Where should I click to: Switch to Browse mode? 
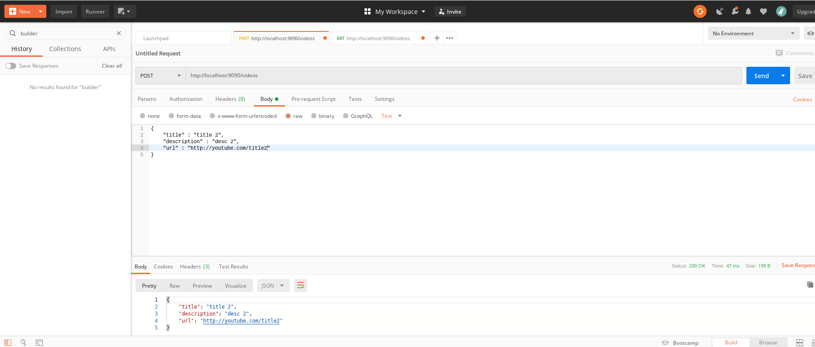point(768,343)
